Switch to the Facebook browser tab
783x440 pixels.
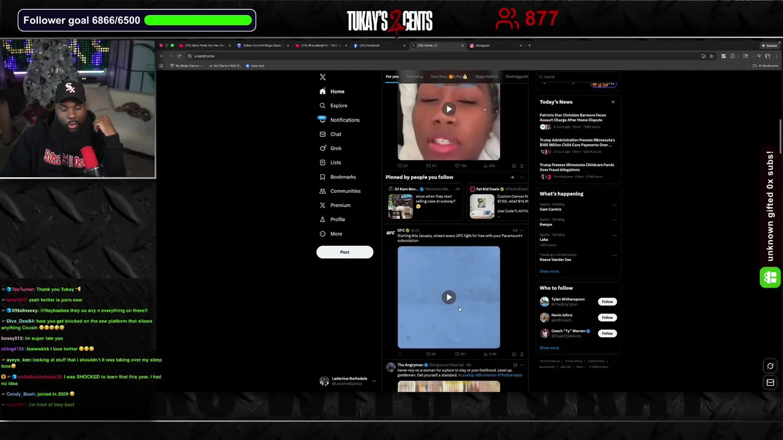[x=379, y=45]
